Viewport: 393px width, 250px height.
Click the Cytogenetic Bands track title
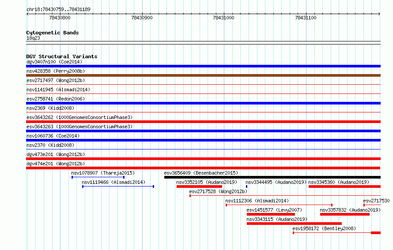[53, 33]
